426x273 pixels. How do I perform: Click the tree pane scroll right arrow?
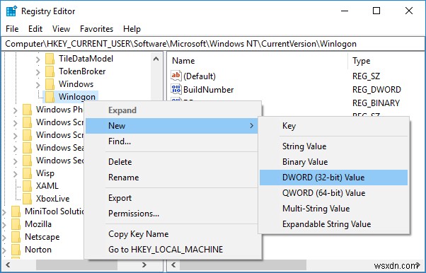[144, 265]
